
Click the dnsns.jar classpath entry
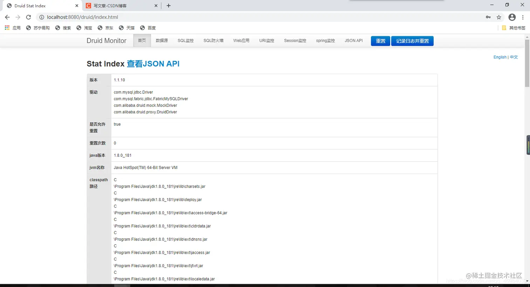pos(161,239)
